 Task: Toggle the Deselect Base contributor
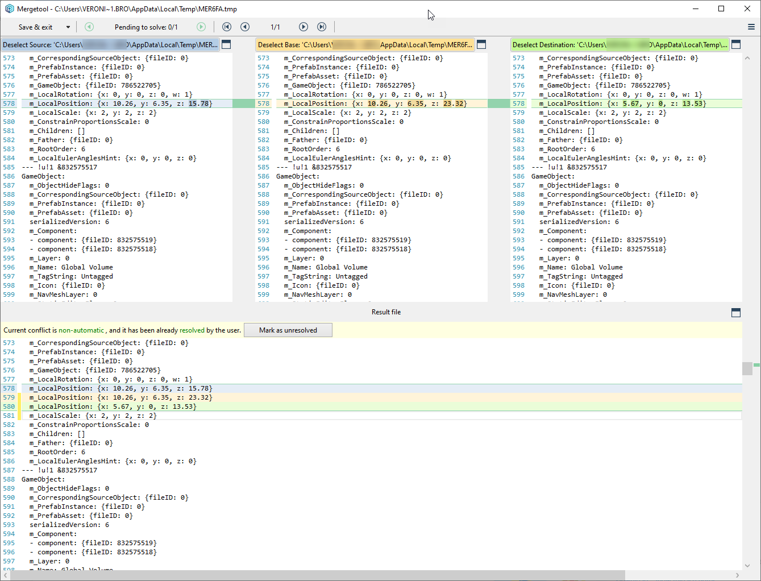[364, 45]
